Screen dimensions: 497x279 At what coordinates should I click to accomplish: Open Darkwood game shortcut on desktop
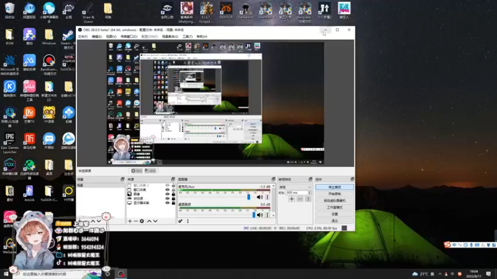pyautogui.click(x=245, y=11)
